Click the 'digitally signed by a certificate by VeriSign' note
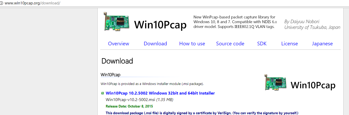Image resolution: width=349 pixels, height=115 pixels. coord(202,113)
